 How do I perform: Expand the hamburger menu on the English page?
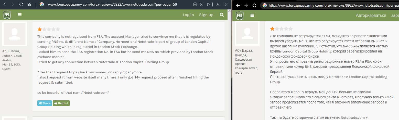pyautogui.click(x=20, y=15)
